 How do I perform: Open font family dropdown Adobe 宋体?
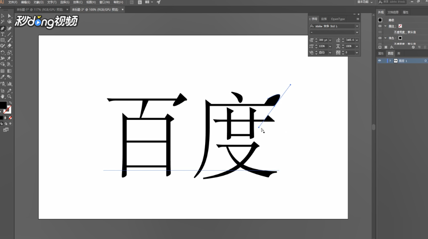click(x=357, y=26)
